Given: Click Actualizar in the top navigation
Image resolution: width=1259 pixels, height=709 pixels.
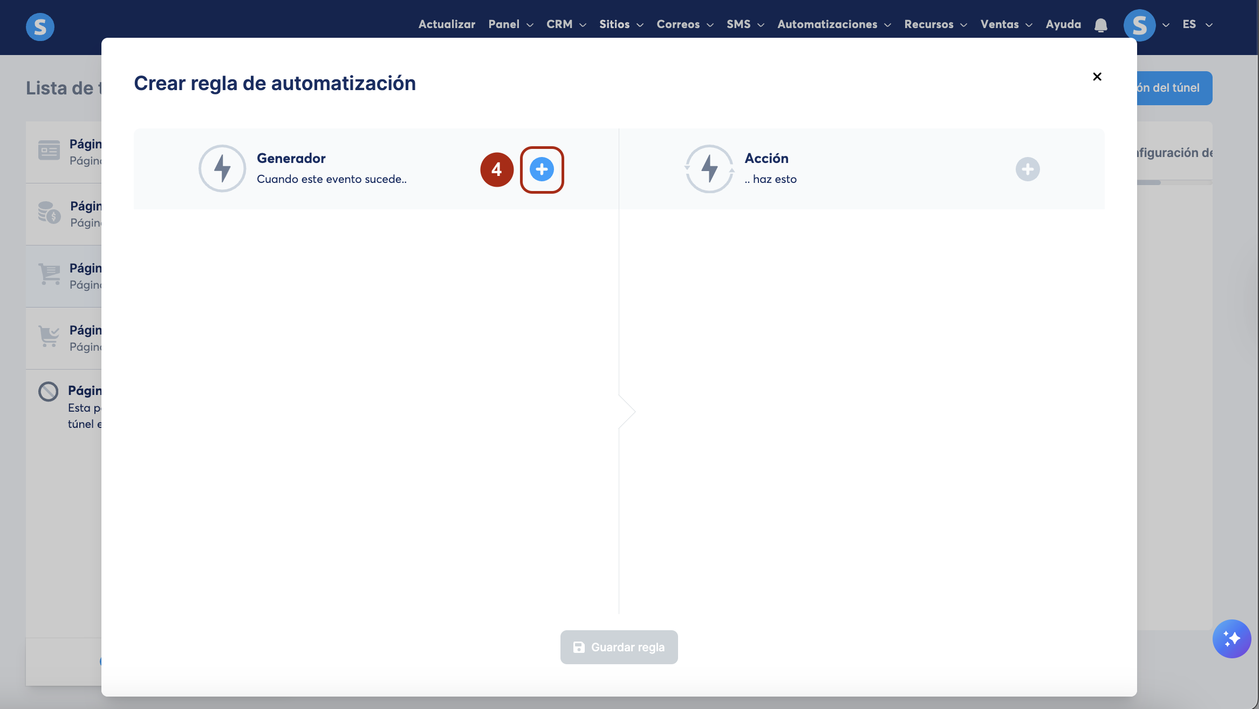Looking at the screenshot, I should coord(447,24).
